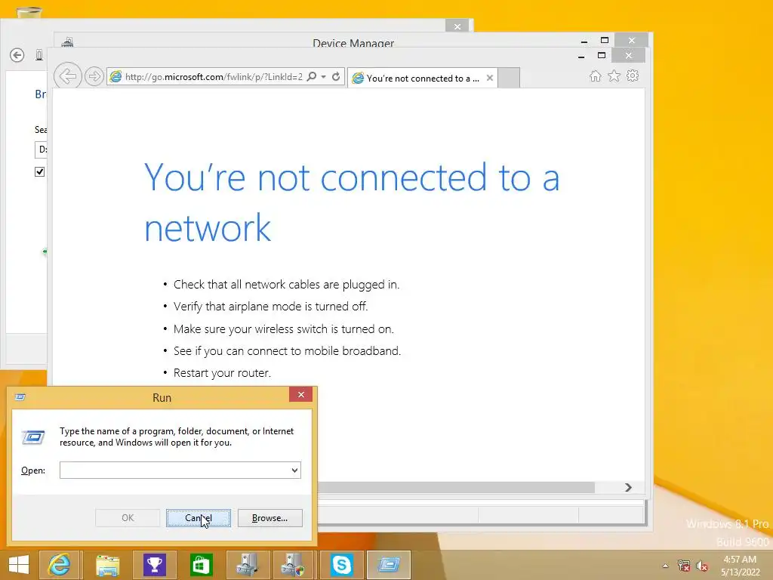Open a new tab in Internet Explorer
773x580 pixels.
tap(509, 78)
